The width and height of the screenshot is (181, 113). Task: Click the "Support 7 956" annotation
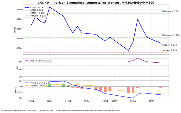click(170, 50)
